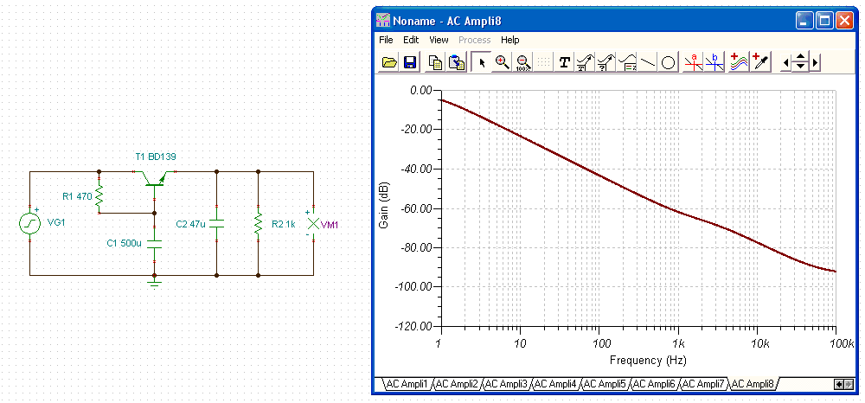Select the C2 47u capacitor symbol

click(x=217, y=224)
